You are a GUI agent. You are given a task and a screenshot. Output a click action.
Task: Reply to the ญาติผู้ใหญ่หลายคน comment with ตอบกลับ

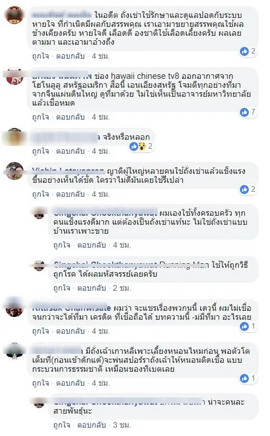[x=70, y=194]
